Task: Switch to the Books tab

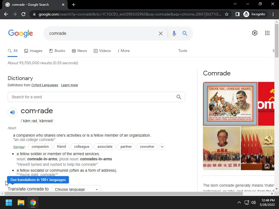Action: 57,51
